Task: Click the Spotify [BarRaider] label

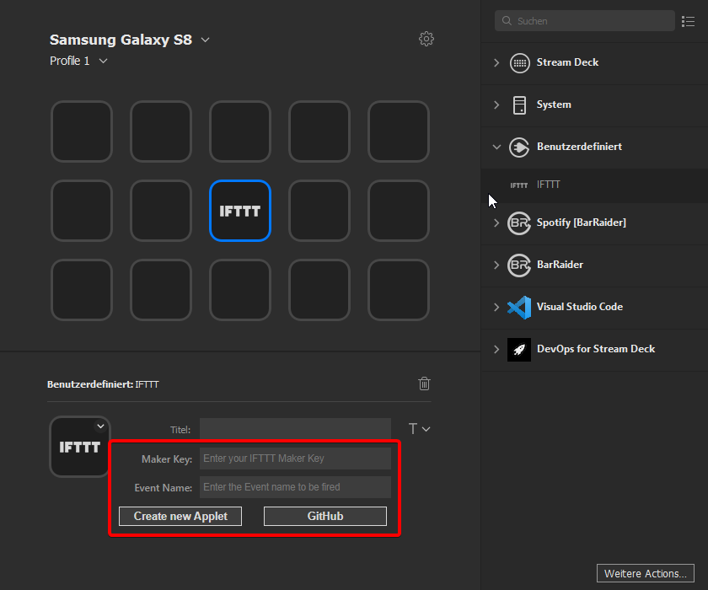Action: (581, 223)
